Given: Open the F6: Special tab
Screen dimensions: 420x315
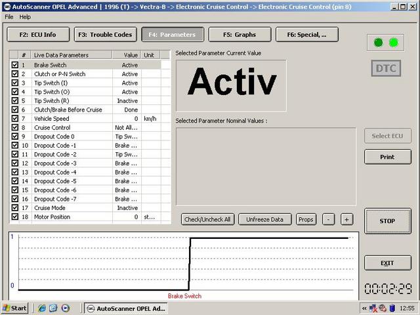Looking at the screenshot, I should click(x=307, y=35).
